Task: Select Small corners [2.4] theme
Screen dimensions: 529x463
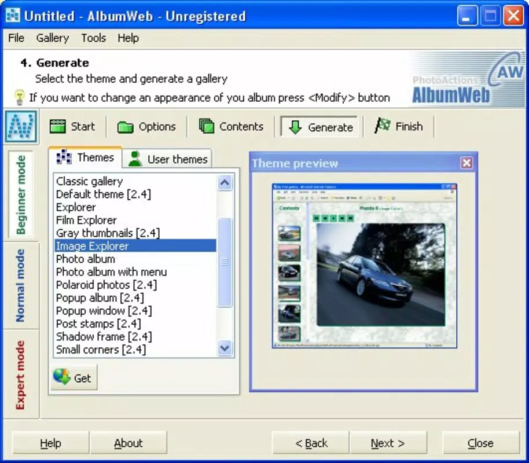Action: pyautogui.click(x=135, y=349)
